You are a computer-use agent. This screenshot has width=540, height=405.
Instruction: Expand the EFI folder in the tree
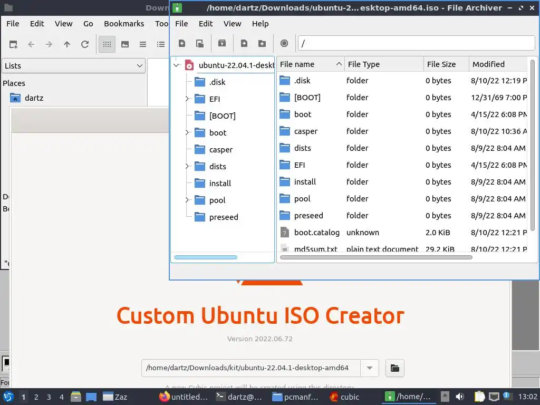(187, 99)
